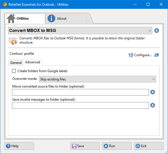168x154 pixels.
Task: Expand the Convert MBOX to MSG utility list
Action: pos(80,31)
